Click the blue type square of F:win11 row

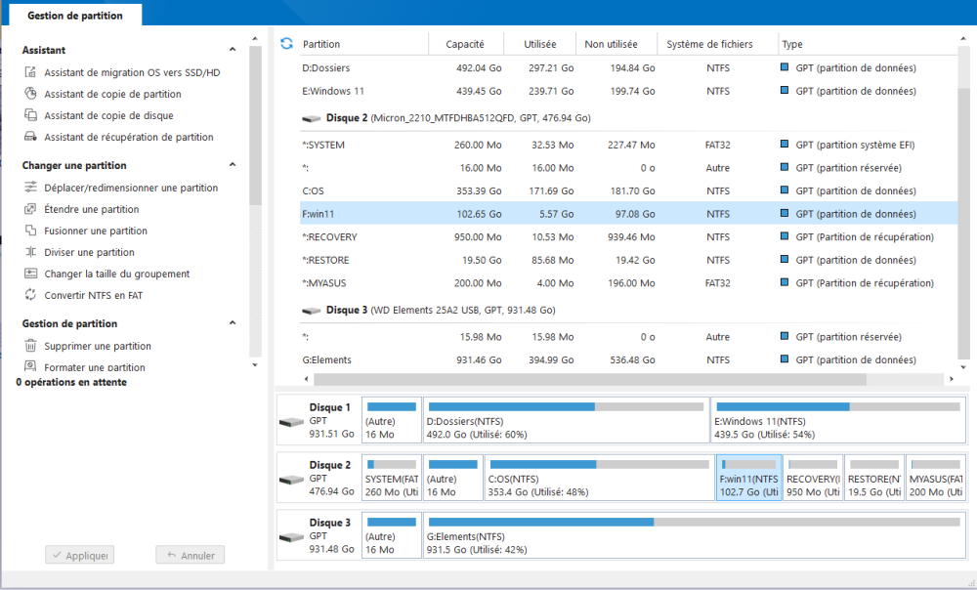click(785, 213)
